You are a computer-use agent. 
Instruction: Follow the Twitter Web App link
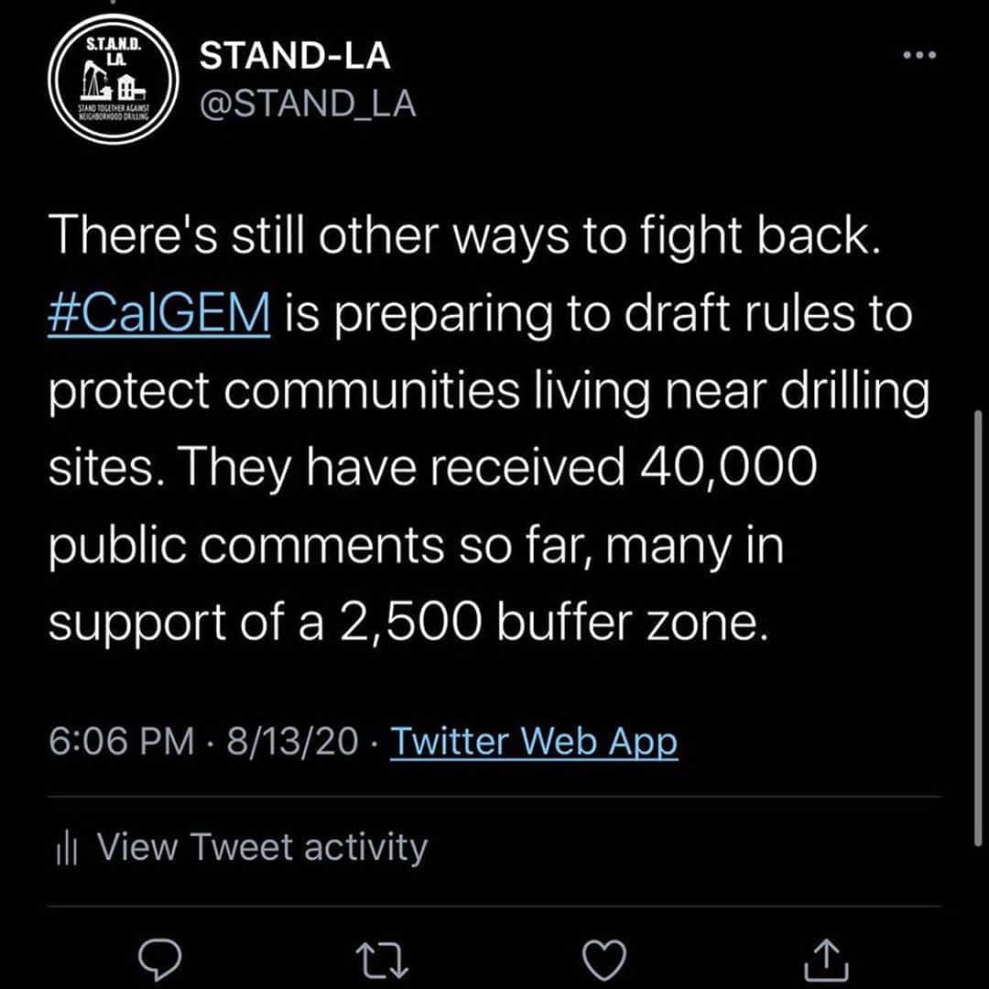click(534, 741)
